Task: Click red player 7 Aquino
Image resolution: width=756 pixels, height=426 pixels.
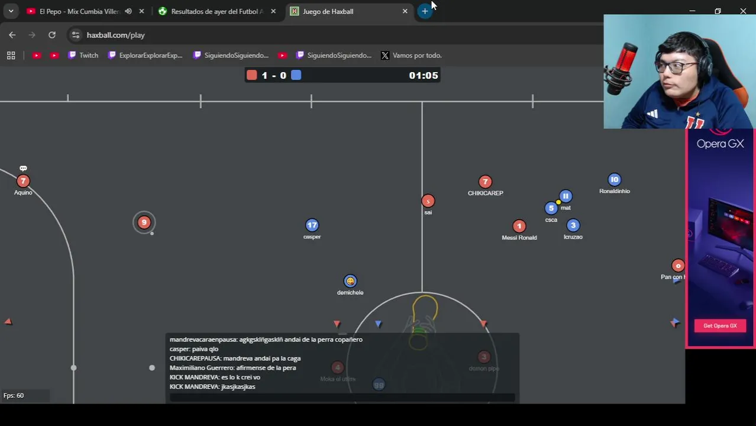Action: point(23,181)
